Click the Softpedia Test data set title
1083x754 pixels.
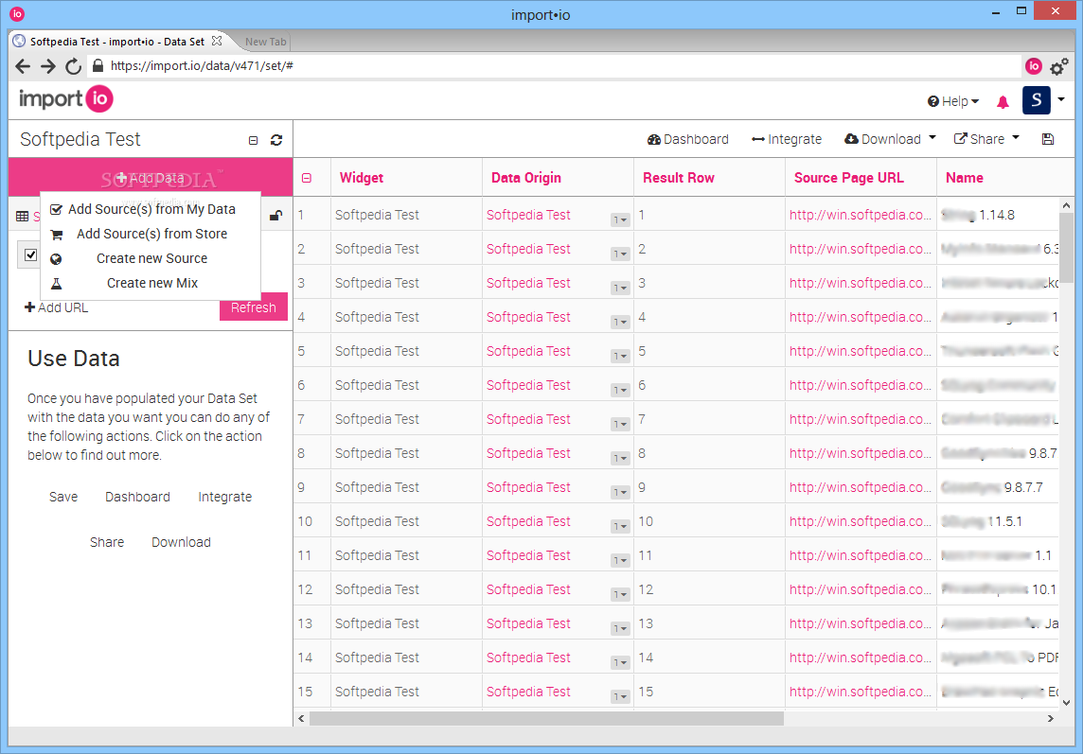pos(80,139)
